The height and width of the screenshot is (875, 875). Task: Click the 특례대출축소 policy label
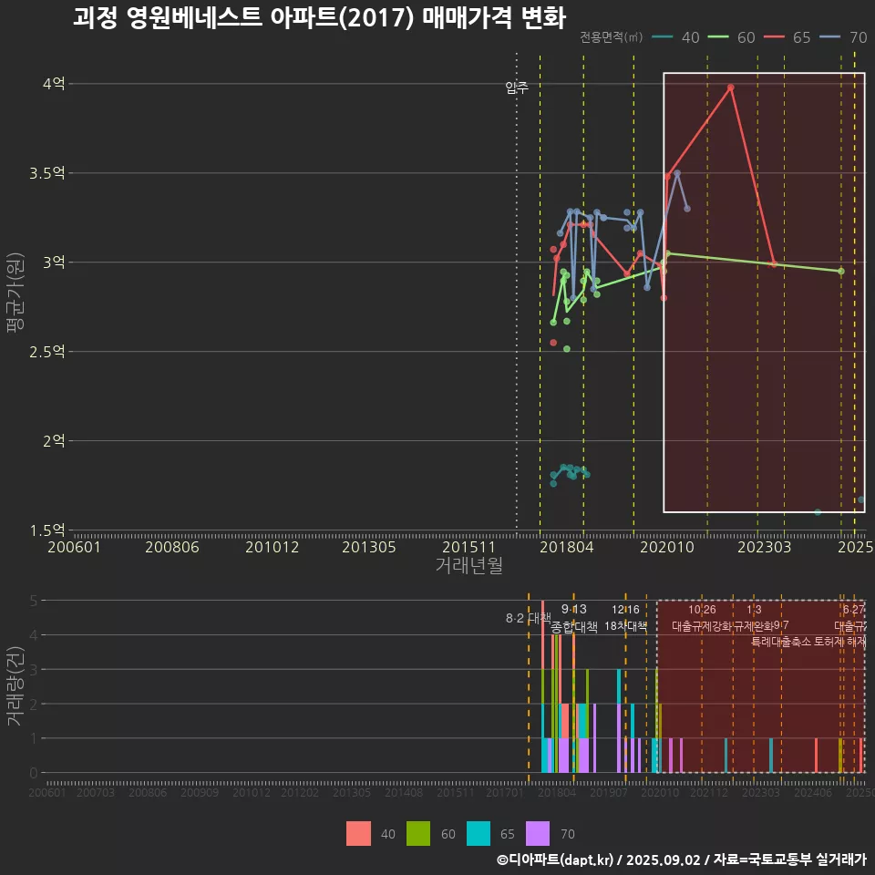pyautogui.click(x=781, y=642)
